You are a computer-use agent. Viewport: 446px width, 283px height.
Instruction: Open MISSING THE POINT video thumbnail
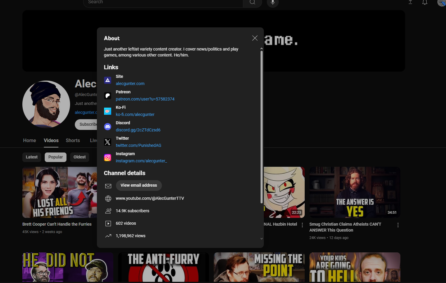click(x=259, y=267)
